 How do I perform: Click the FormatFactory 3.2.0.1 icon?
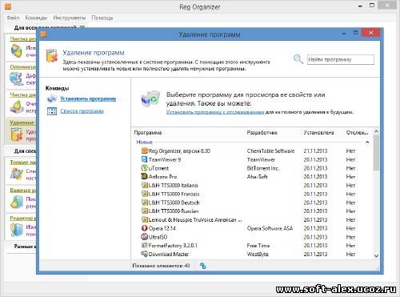pyautogui.click(x=144, y=246)
